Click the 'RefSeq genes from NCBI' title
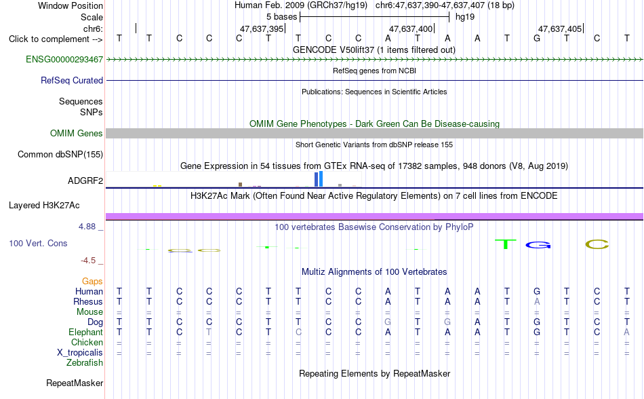This screenshot has height=399, width=644. (x=374, y=71)
